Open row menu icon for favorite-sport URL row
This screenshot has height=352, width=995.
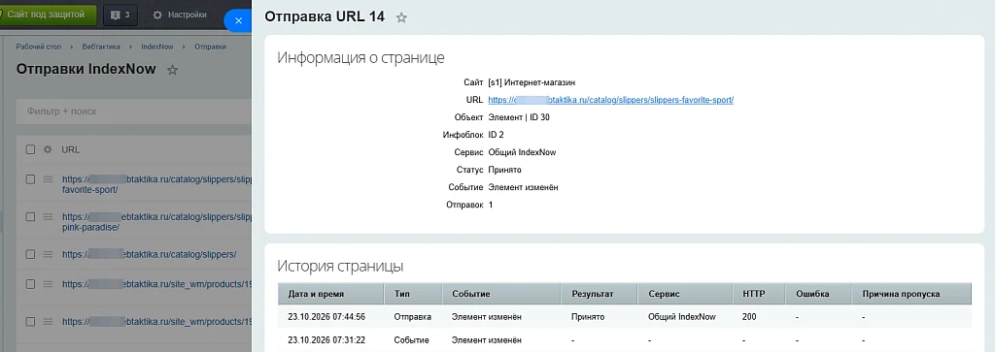(48, 179)
